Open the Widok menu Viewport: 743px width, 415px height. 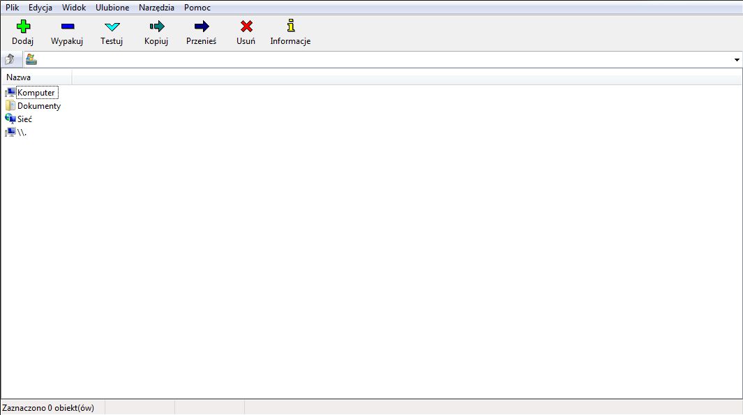74,8
